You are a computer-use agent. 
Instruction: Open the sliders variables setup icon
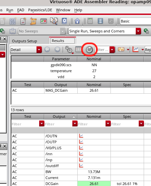coord(13,21)
